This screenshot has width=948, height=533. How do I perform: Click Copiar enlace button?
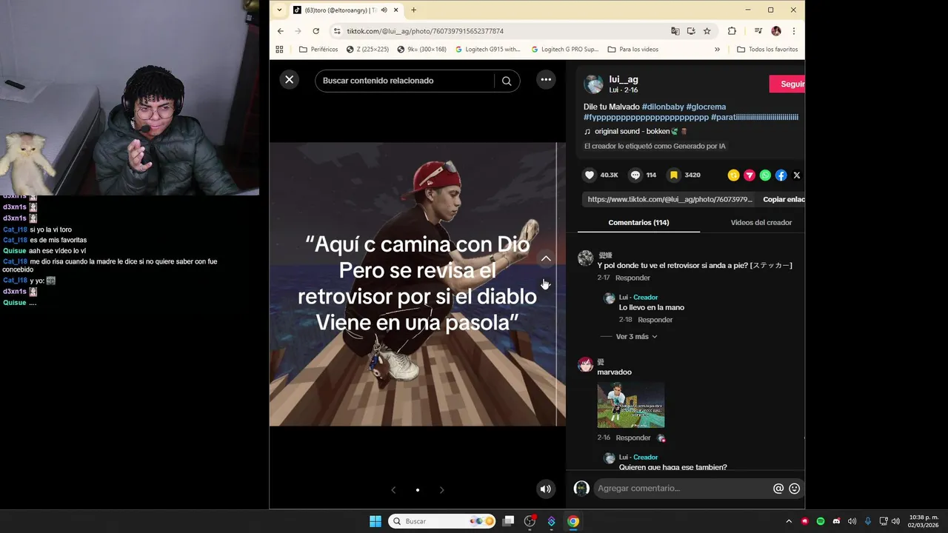[784, 199]
